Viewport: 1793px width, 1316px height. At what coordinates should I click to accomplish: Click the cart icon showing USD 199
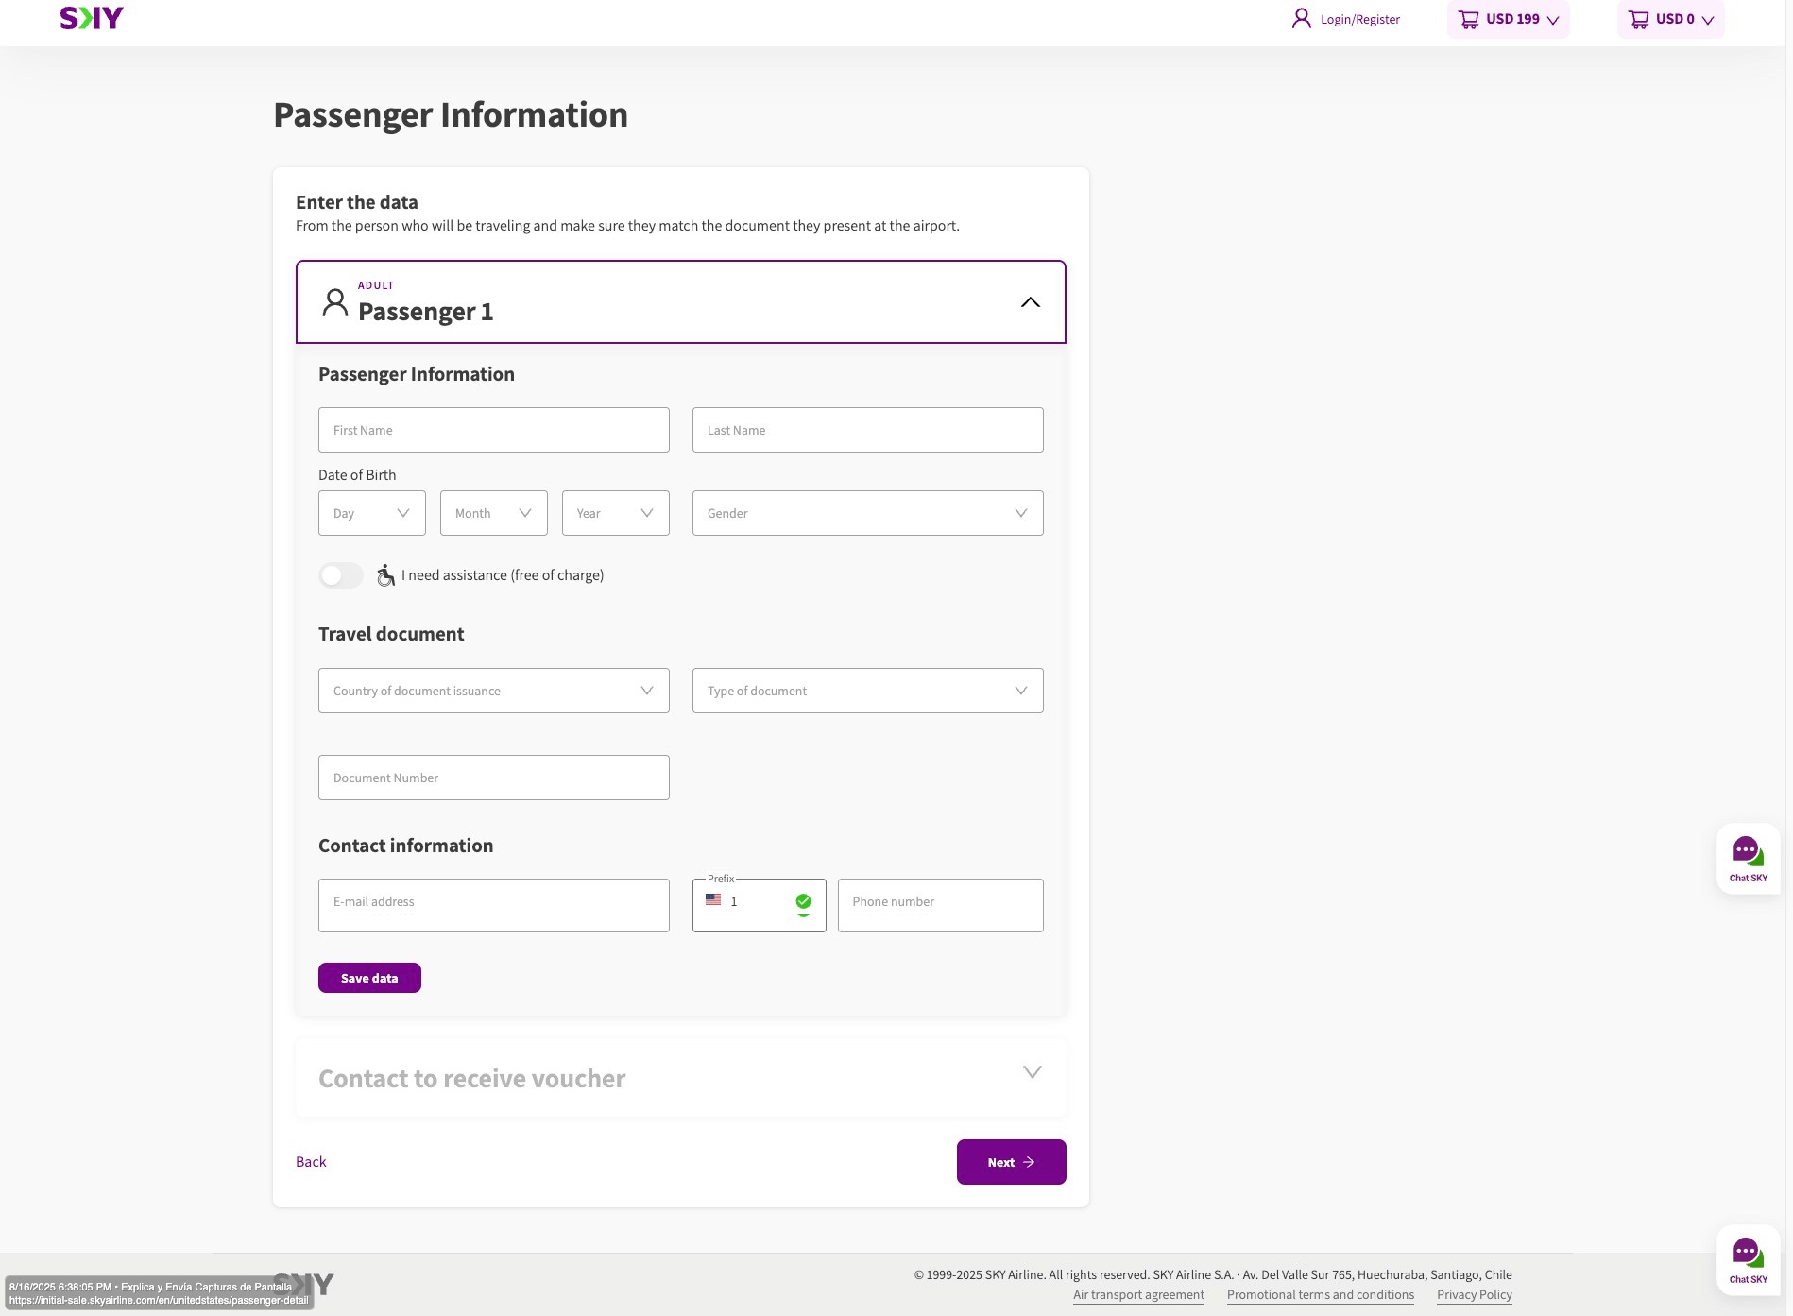(x=1468, y=19)
